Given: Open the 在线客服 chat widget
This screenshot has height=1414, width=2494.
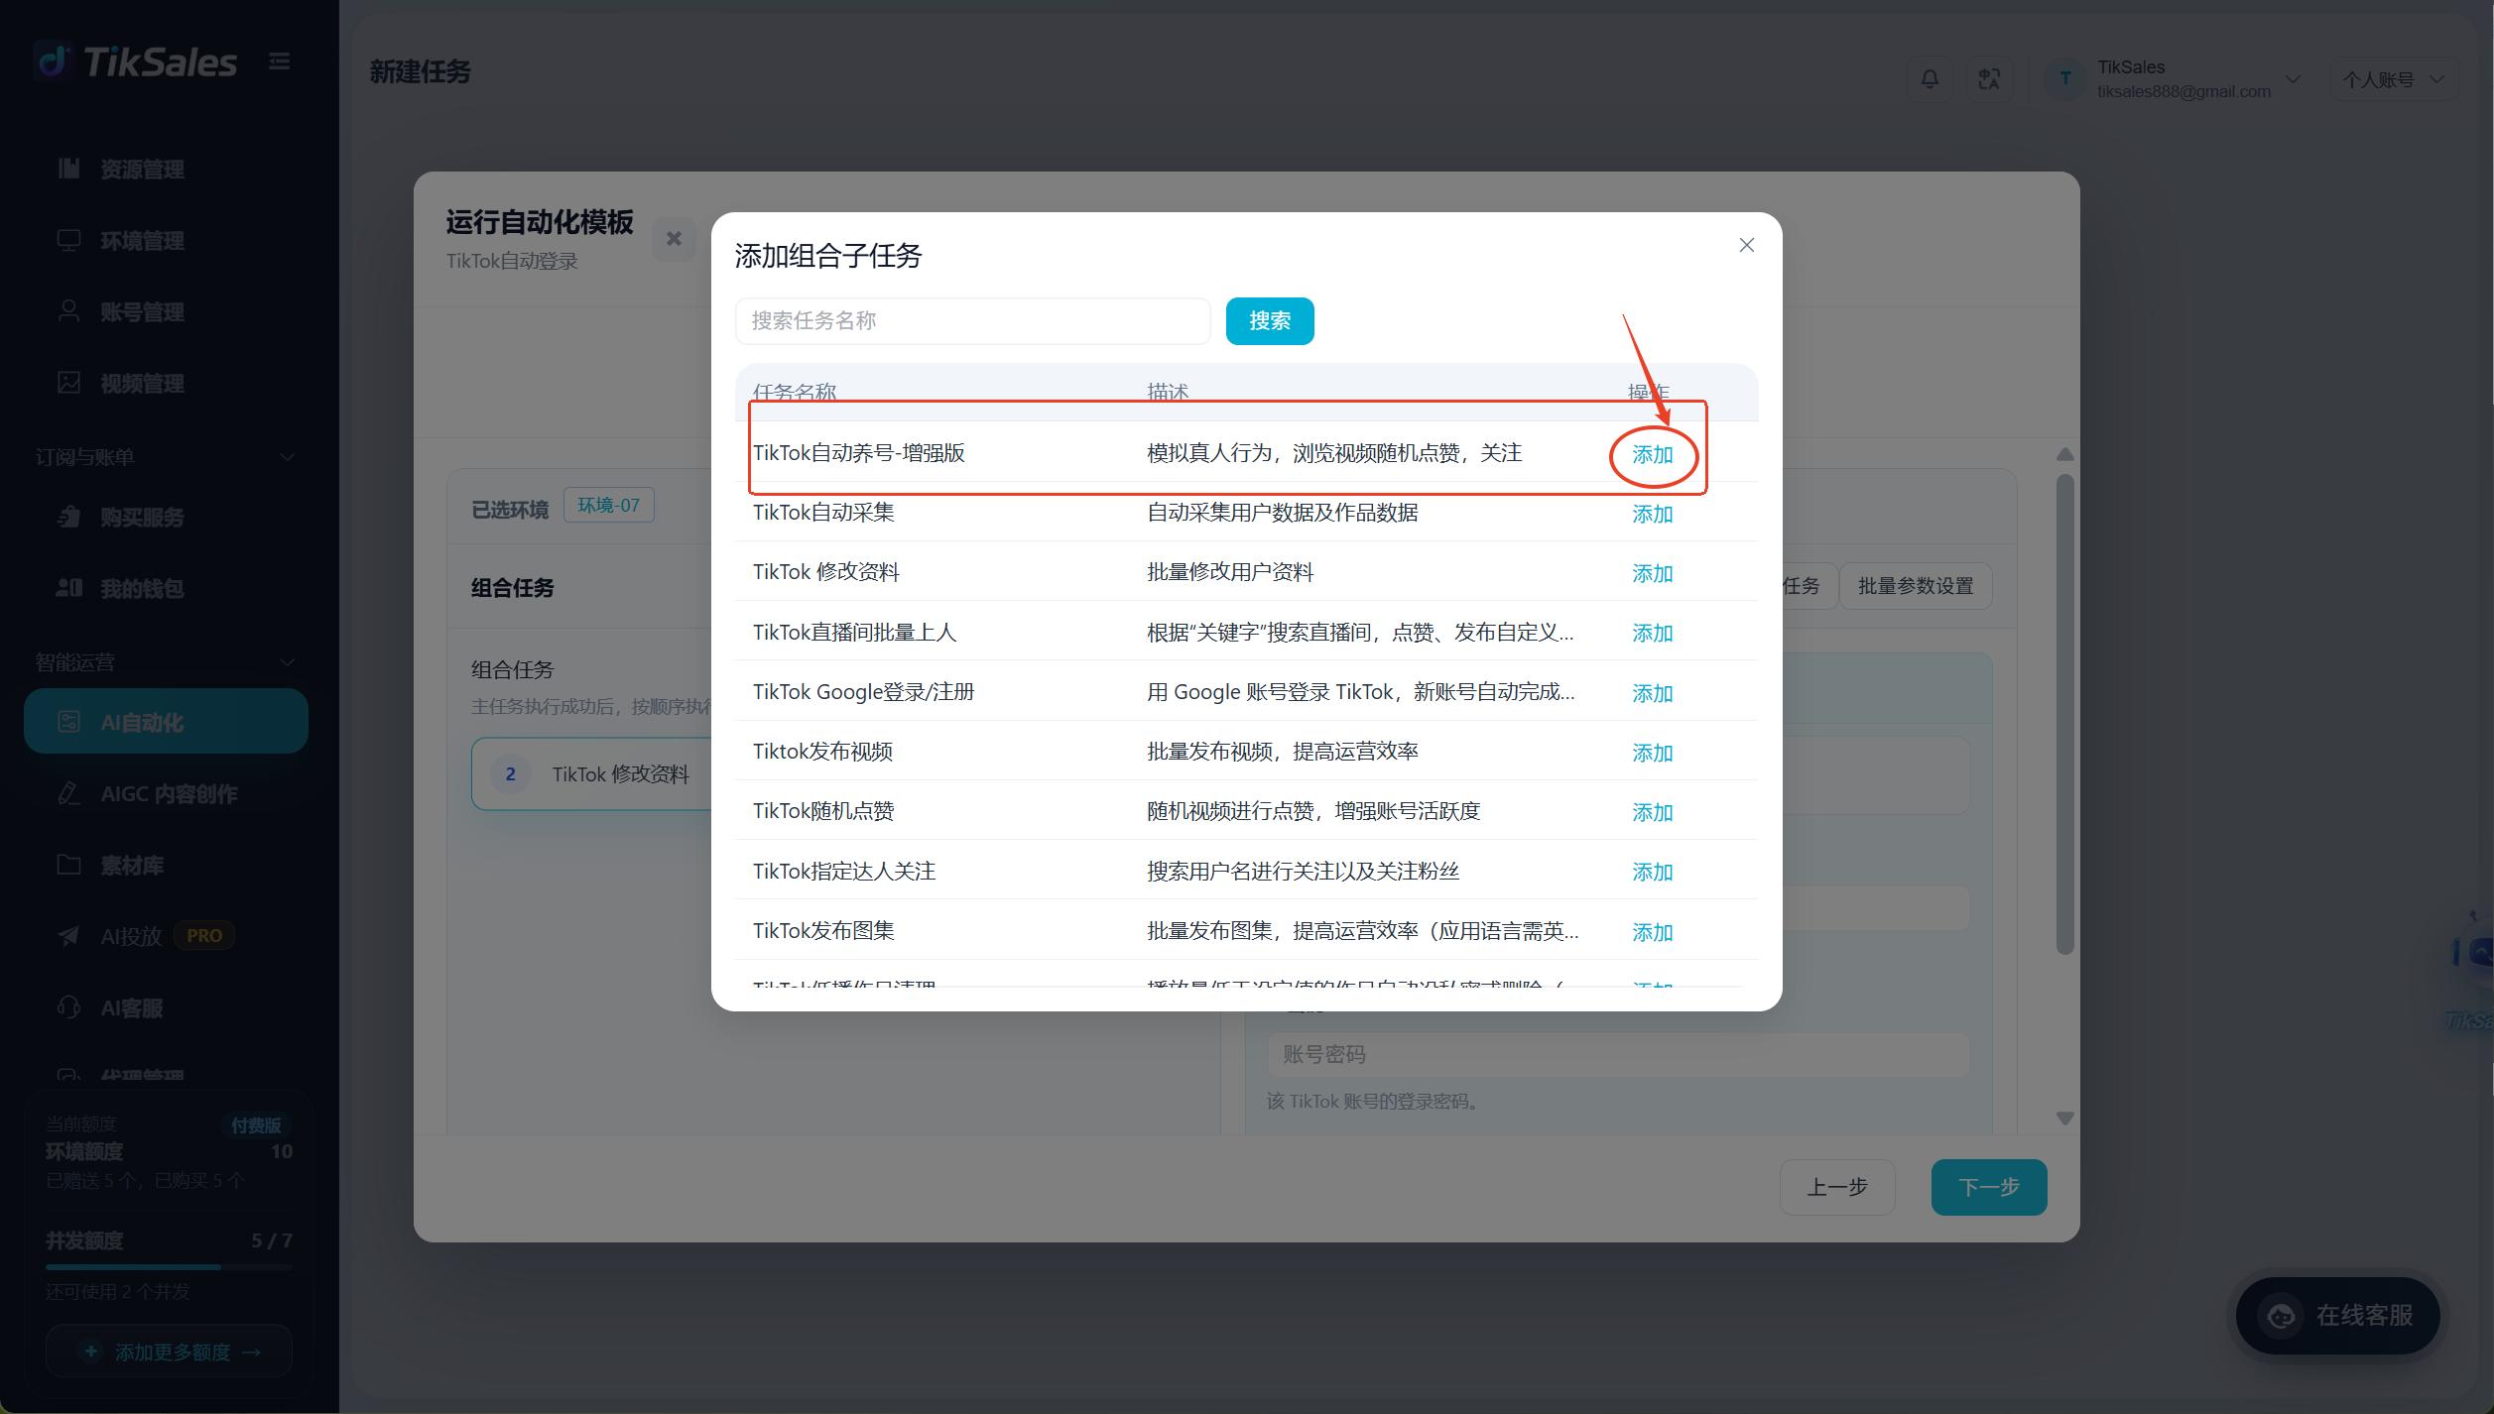Looking at the screenshot, I should 2338,1316.
